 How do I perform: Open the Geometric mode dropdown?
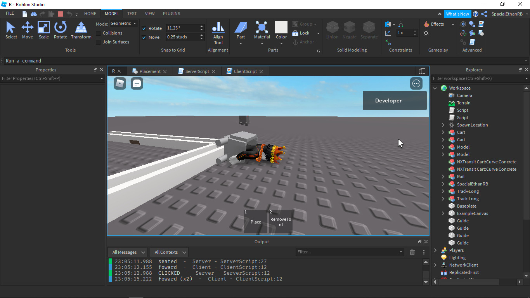point(123,23)
